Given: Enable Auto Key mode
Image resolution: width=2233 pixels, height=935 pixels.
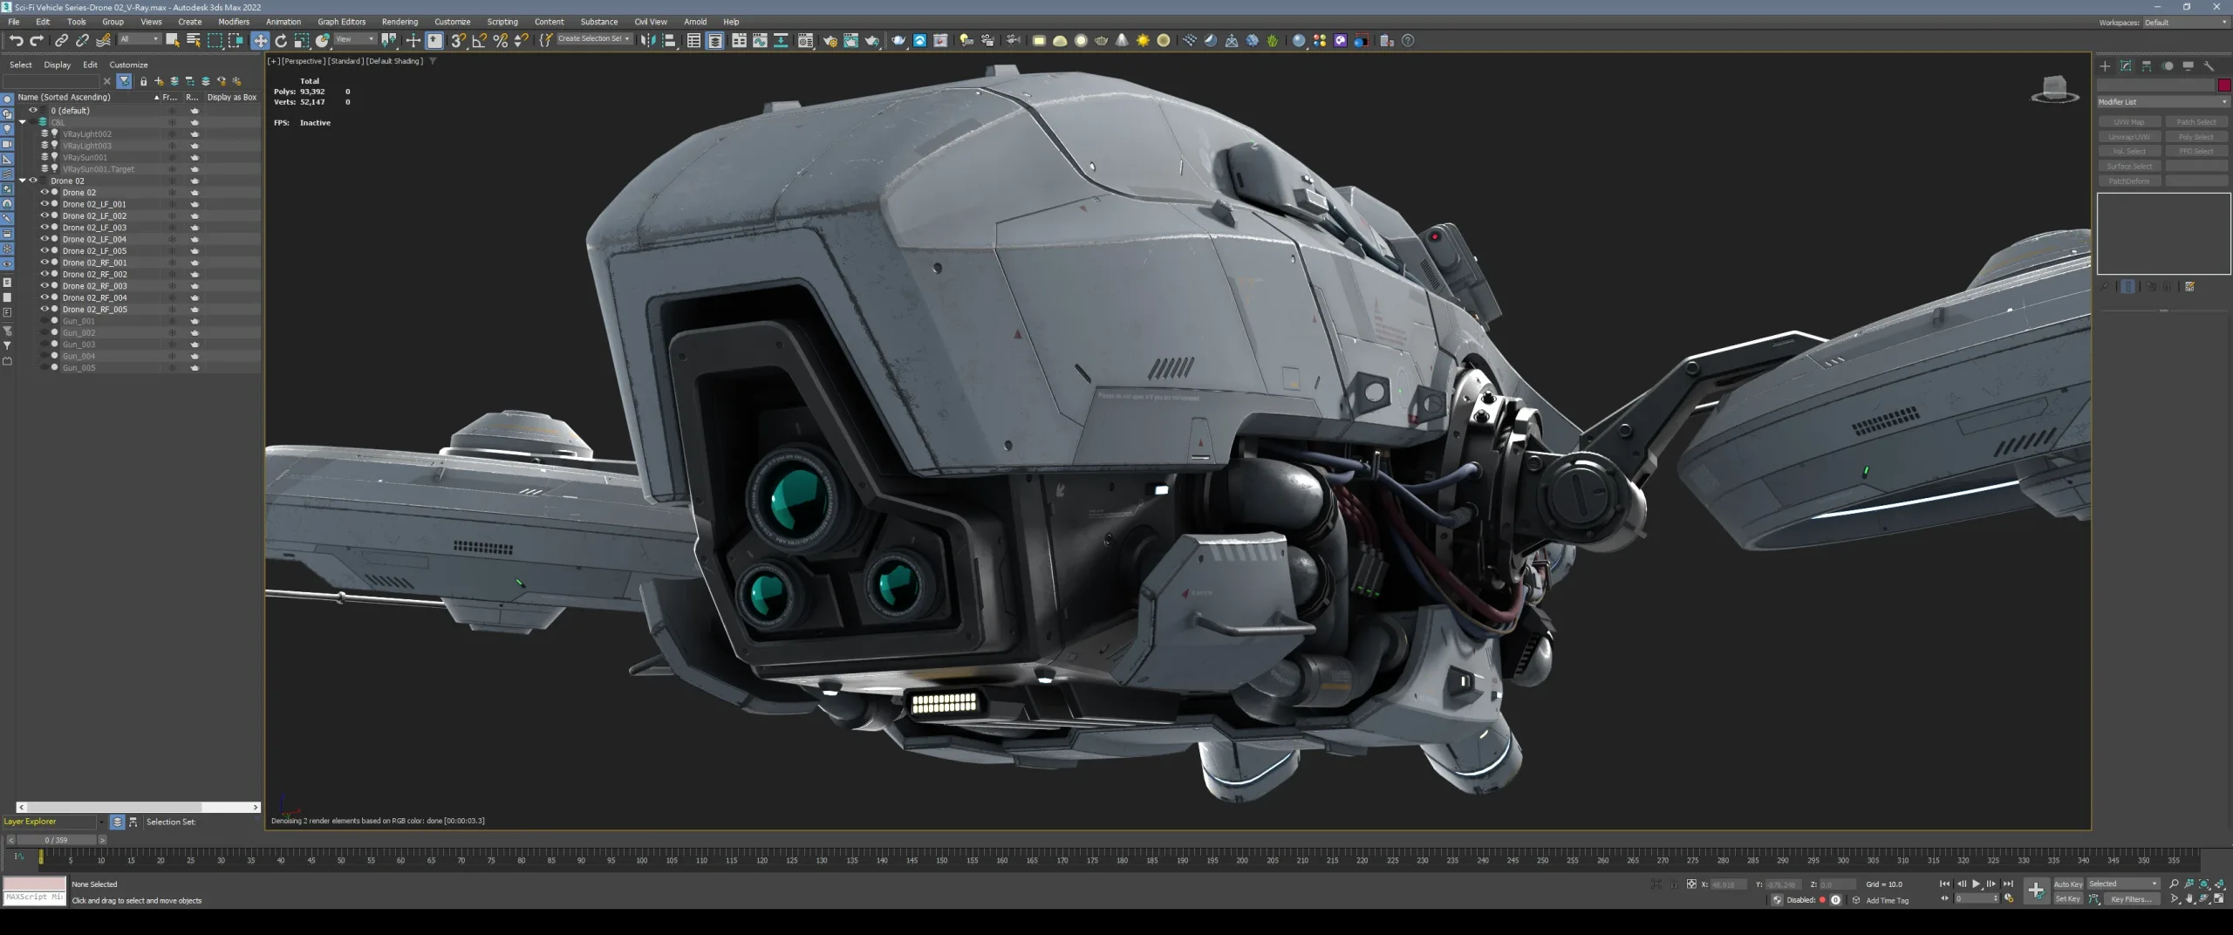Looking at the screenshot, I should click(2069, 884).
